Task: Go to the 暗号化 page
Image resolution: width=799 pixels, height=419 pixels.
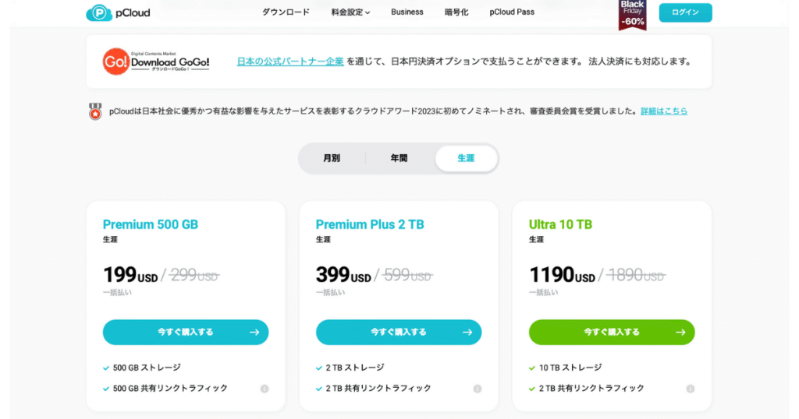Action: (456, 12)
